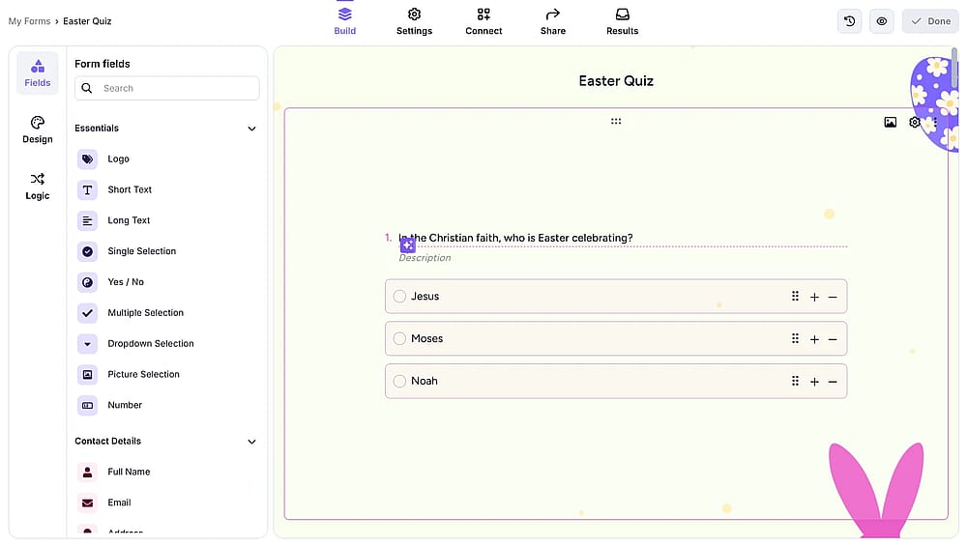Viewport: 967px width, 547px height.
Task: Edit the Easter celebrating question text
Action: [x=515, y=238]
